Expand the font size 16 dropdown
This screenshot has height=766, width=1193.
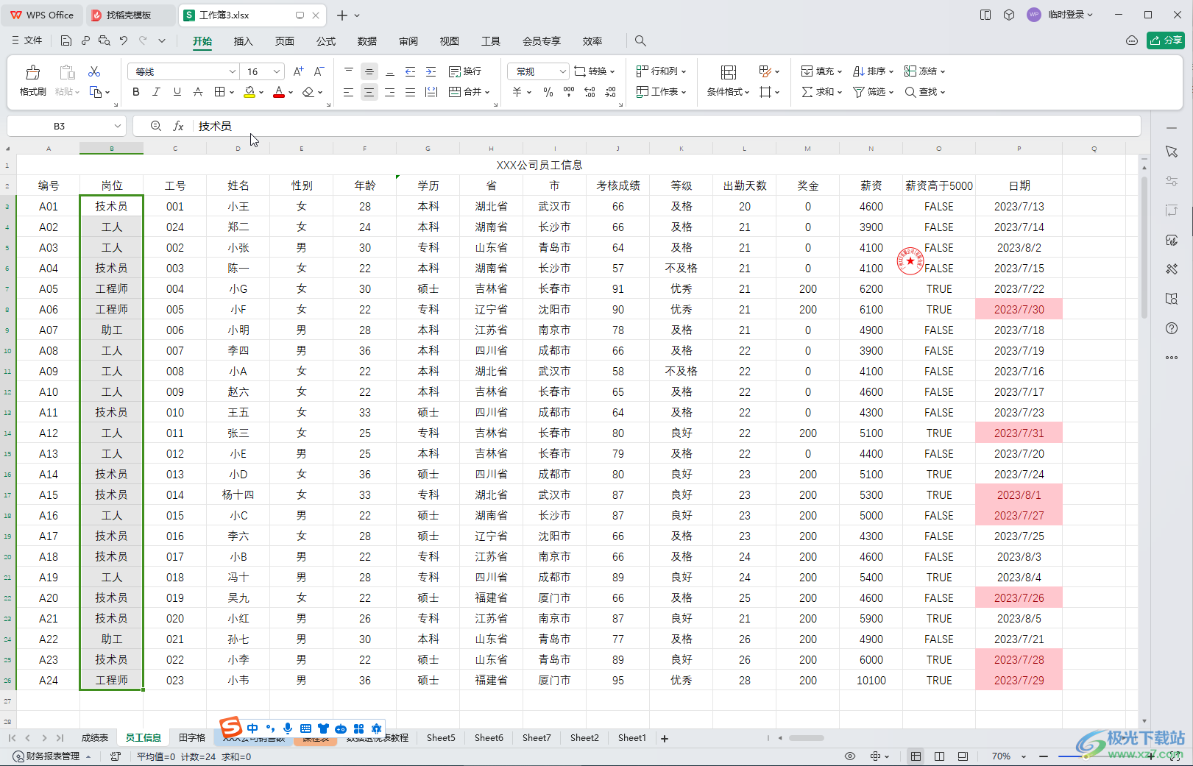click(x=277, y=71)
